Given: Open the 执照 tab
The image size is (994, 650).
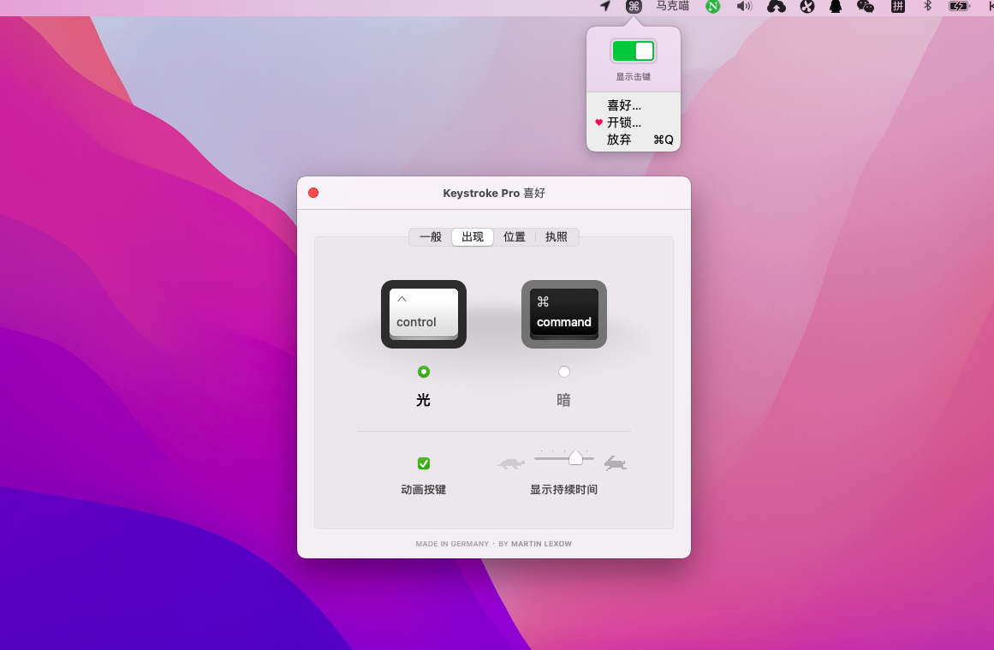Looking at the screenshot, I should click(x=557, y=237).
